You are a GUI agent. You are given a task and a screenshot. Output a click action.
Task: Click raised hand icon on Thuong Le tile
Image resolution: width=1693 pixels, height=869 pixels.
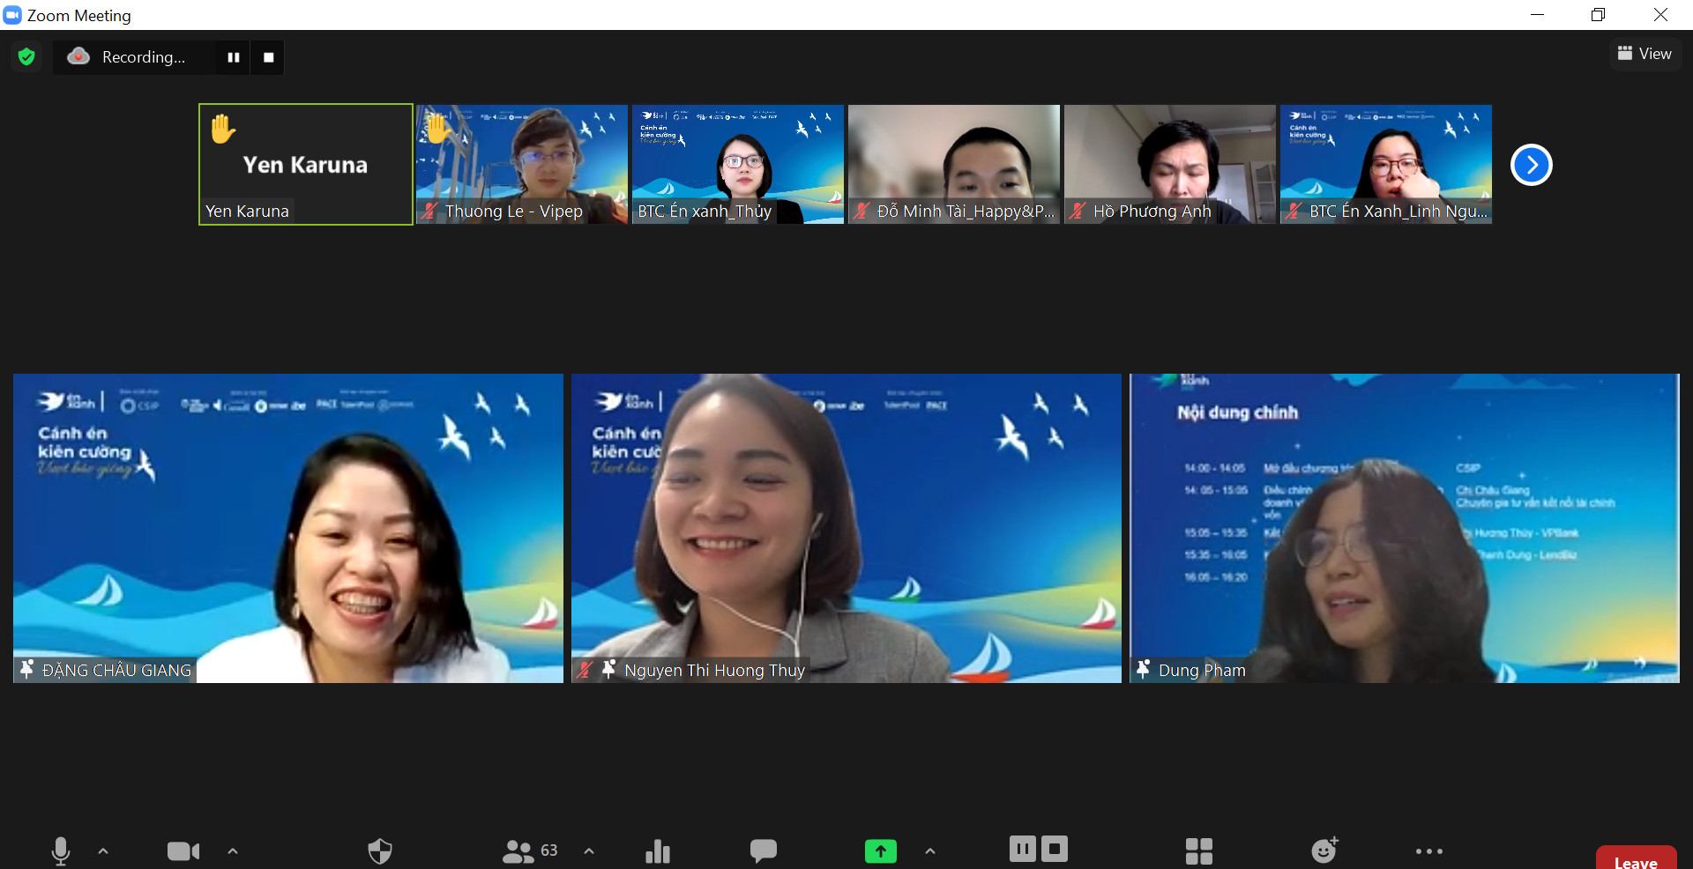(437, 129)
